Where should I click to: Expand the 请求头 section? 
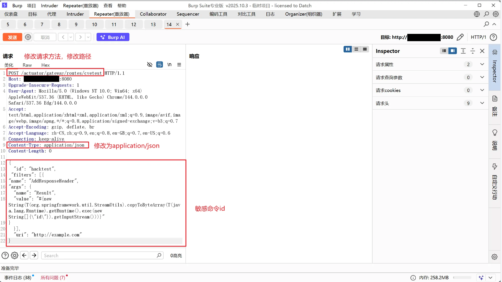point(430,103)
